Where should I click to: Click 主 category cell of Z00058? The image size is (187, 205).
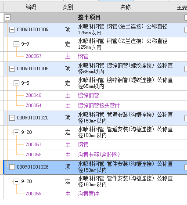(68, 155)
